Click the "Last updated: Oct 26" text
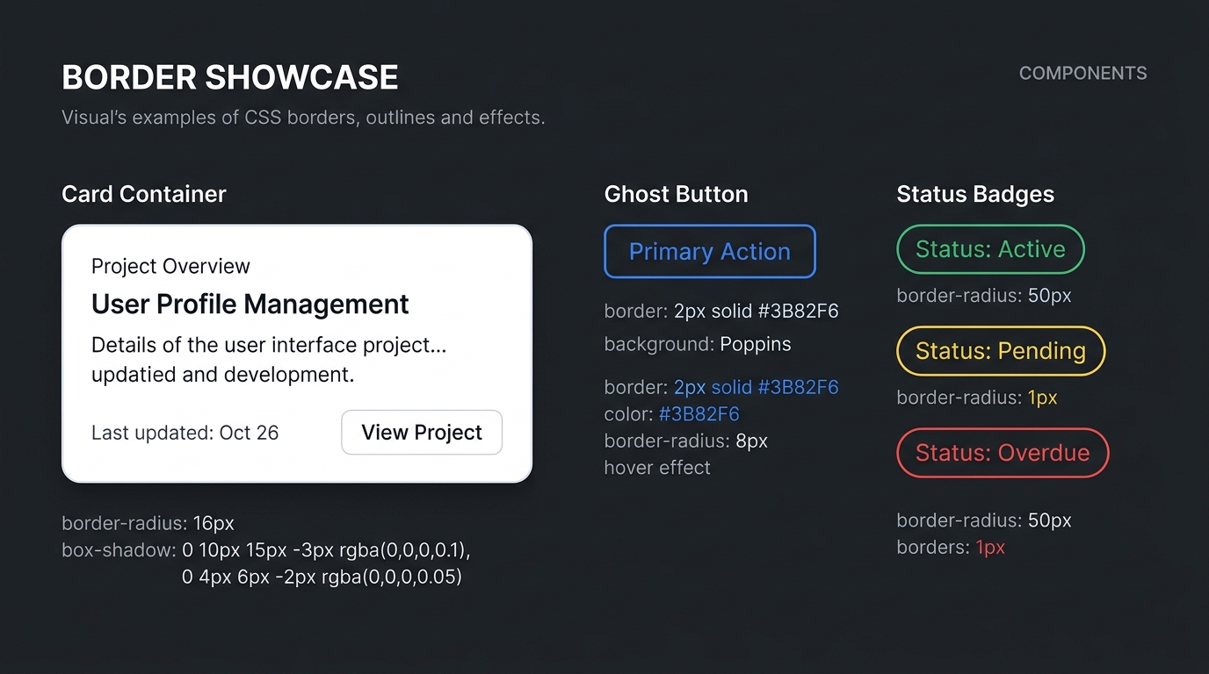 coord(185,433)
